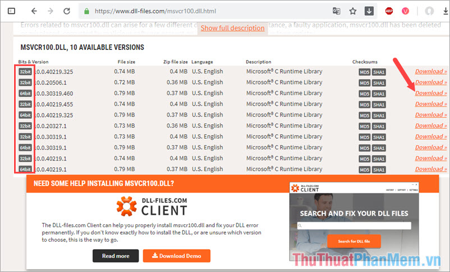Download 64bit version 10.0.30319.460
Viewport: 450px width, 272px height.
[431, 93]
